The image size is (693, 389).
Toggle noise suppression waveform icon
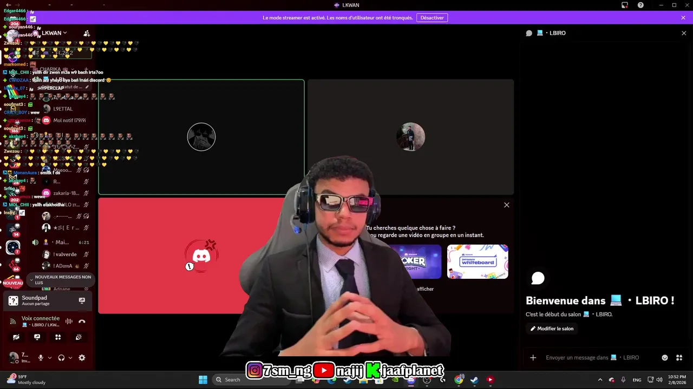point(69,321)
